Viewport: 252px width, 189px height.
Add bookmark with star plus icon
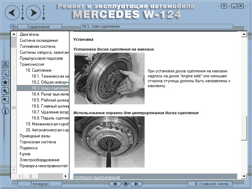click(5, 91)
